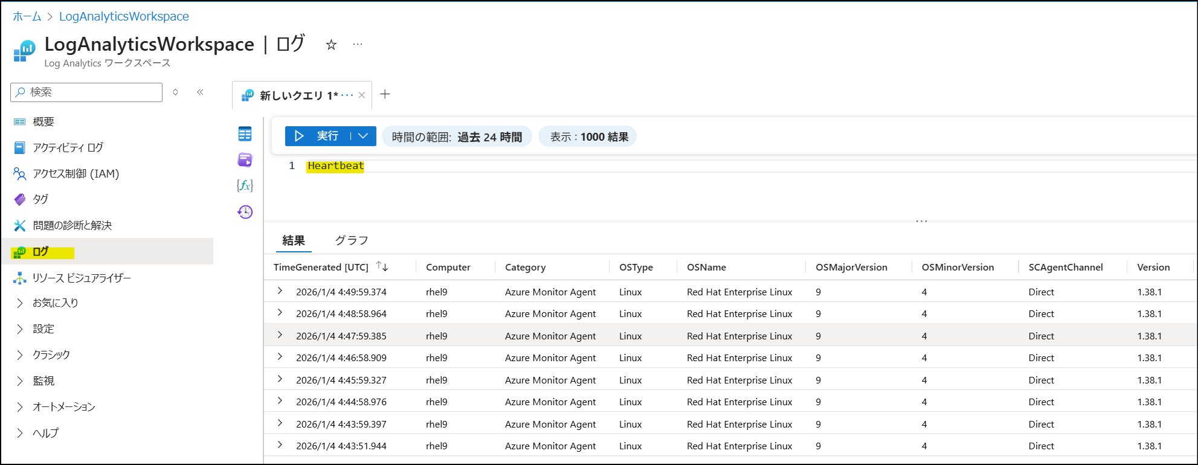Close the 新しいクエリ 1 tab
Viewport: 1198px width, 465px height.
pyautogui.click(x=361, y=95)
